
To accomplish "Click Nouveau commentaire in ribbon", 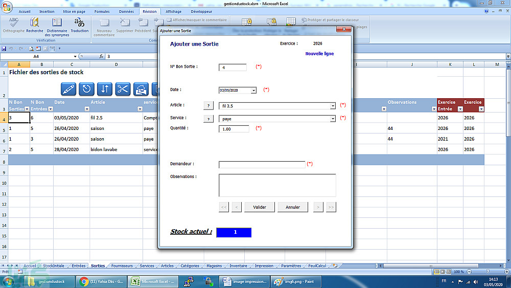I will [104, 27].
